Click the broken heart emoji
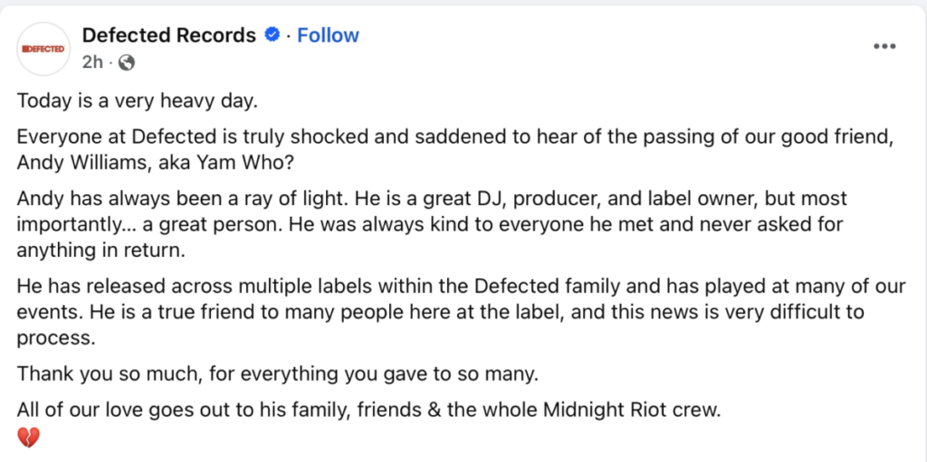This screenshot has width=927, height=462. click(x=28, y=438)
